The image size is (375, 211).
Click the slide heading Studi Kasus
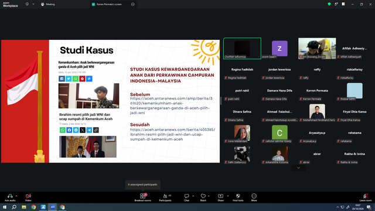coord(87,50)
